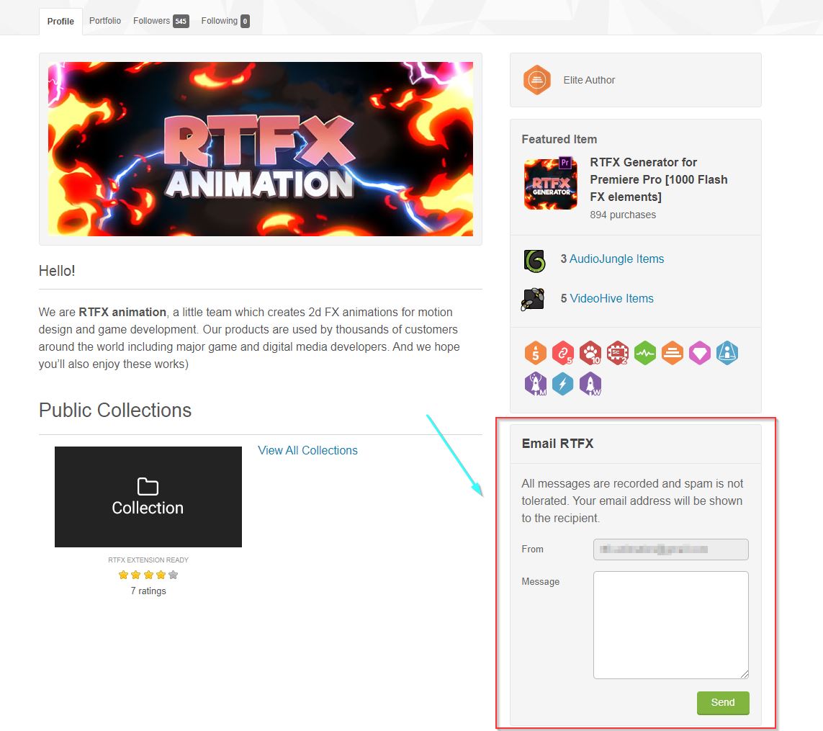Click the red chain link badge
This screenshot has width=823, height=731.
pyautogui.click(x=562, y=353)
